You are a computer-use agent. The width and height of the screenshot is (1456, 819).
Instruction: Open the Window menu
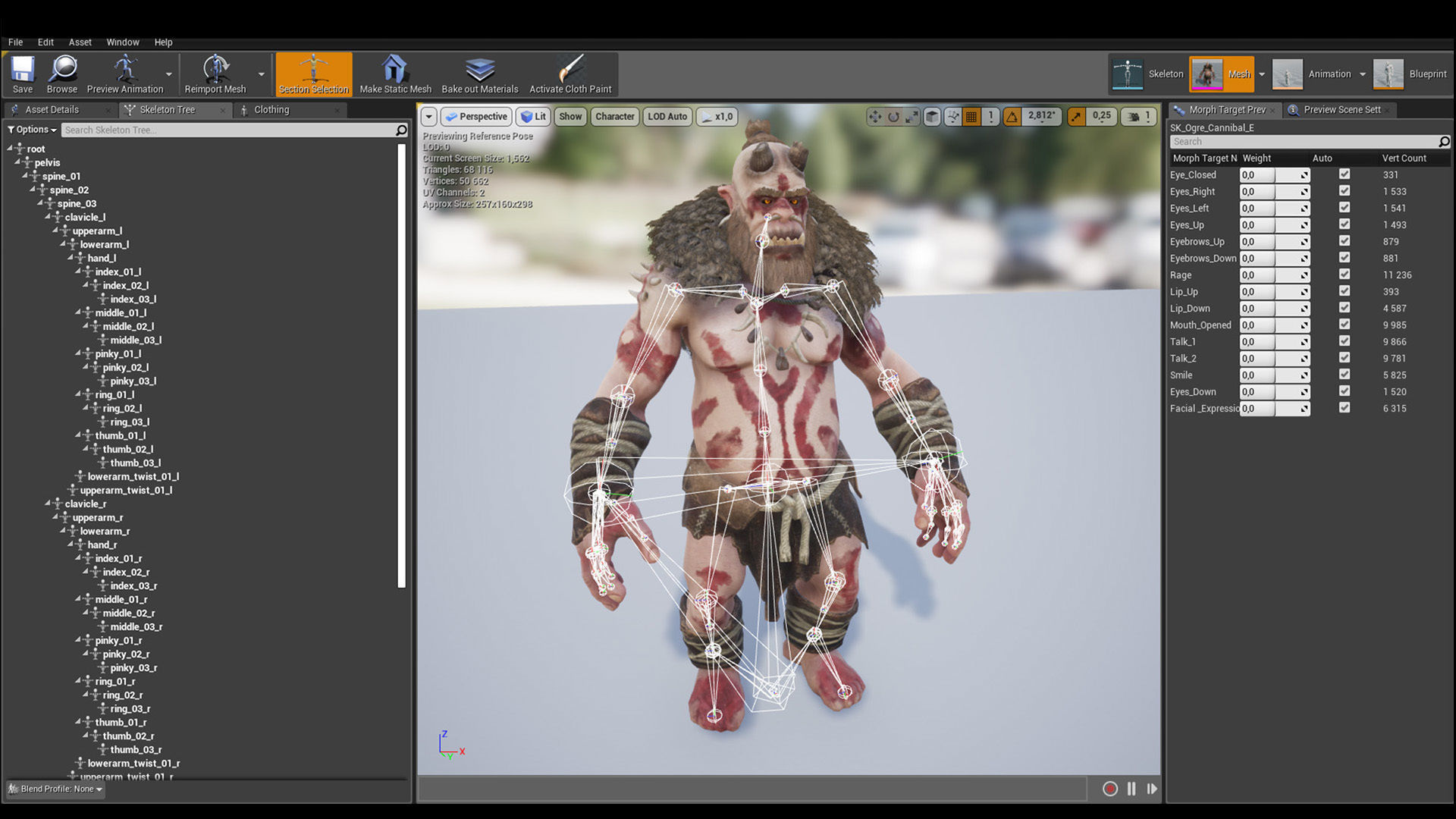[x=123, y=42]
